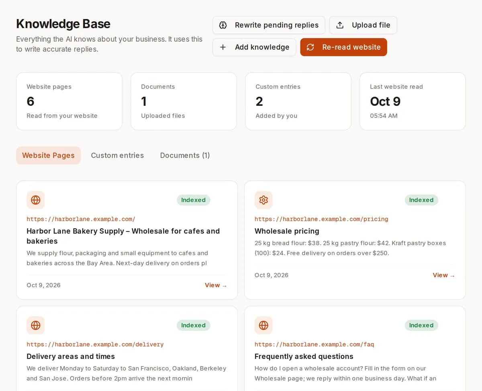This screenshot has width=482, height=391.
Task: Open the harborlane.example.com/pricing URL
Action: 321,219
